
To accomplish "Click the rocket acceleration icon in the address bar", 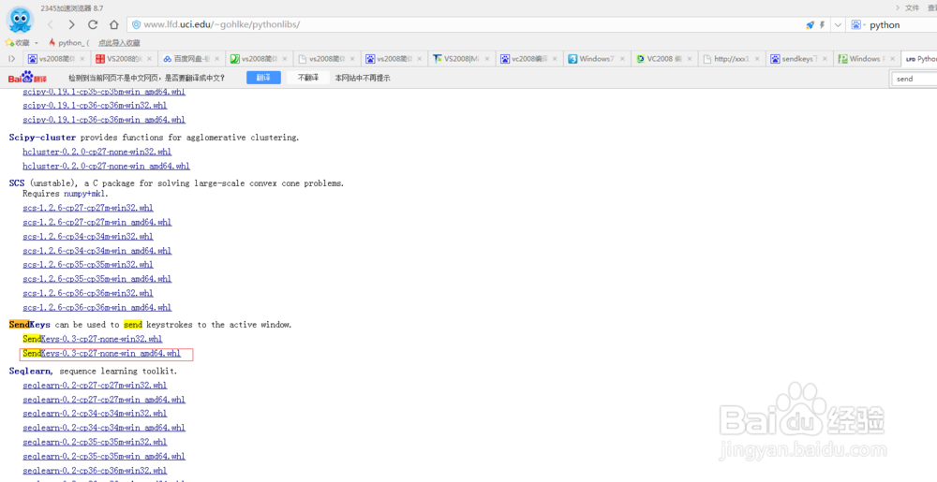I will pyautogui.click(x=810, y=25).
